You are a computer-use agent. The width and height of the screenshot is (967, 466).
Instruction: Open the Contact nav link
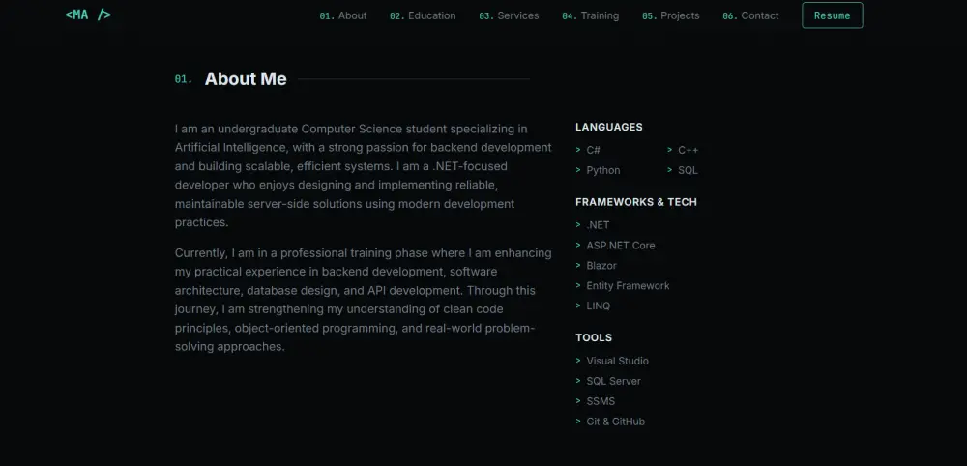point(750,16)
